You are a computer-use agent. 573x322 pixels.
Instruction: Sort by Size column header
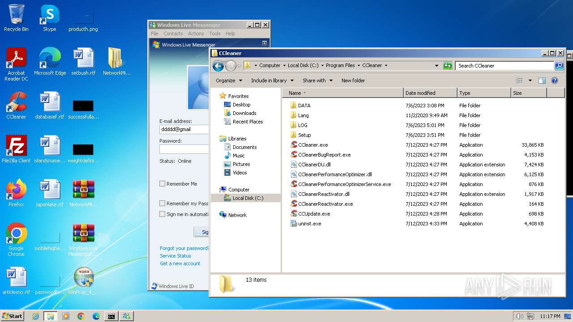click(x=529, y=93)
